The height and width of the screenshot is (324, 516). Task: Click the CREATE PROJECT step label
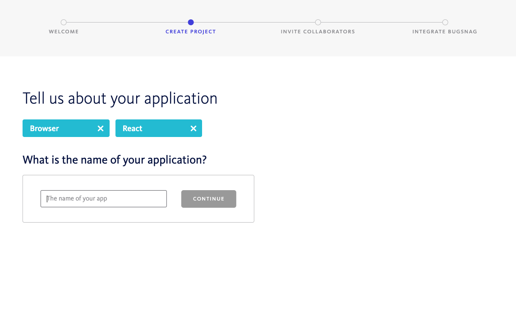click(x=191, y=32)
